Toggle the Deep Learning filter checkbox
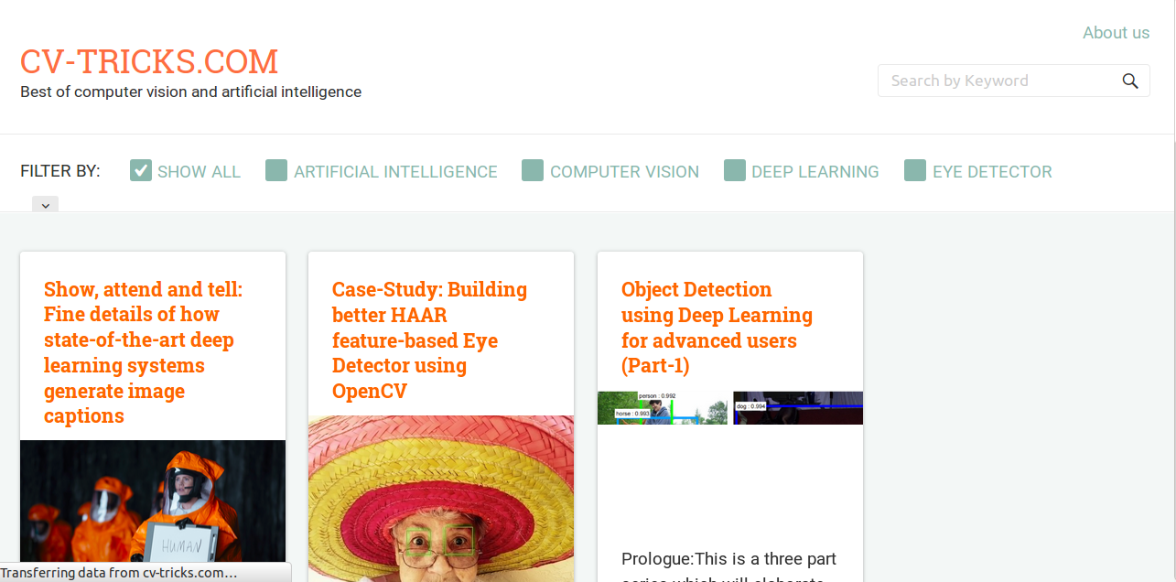 click(735, 170)
